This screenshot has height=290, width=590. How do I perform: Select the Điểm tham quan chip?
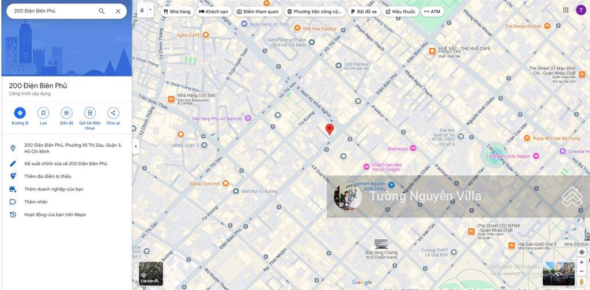coord(258,12)
